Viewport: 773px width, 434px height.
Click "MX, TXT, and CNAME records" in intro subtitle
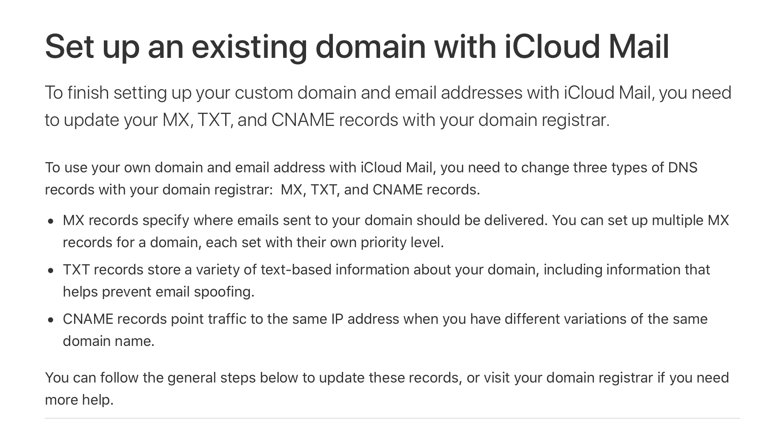tap(281, 120)
